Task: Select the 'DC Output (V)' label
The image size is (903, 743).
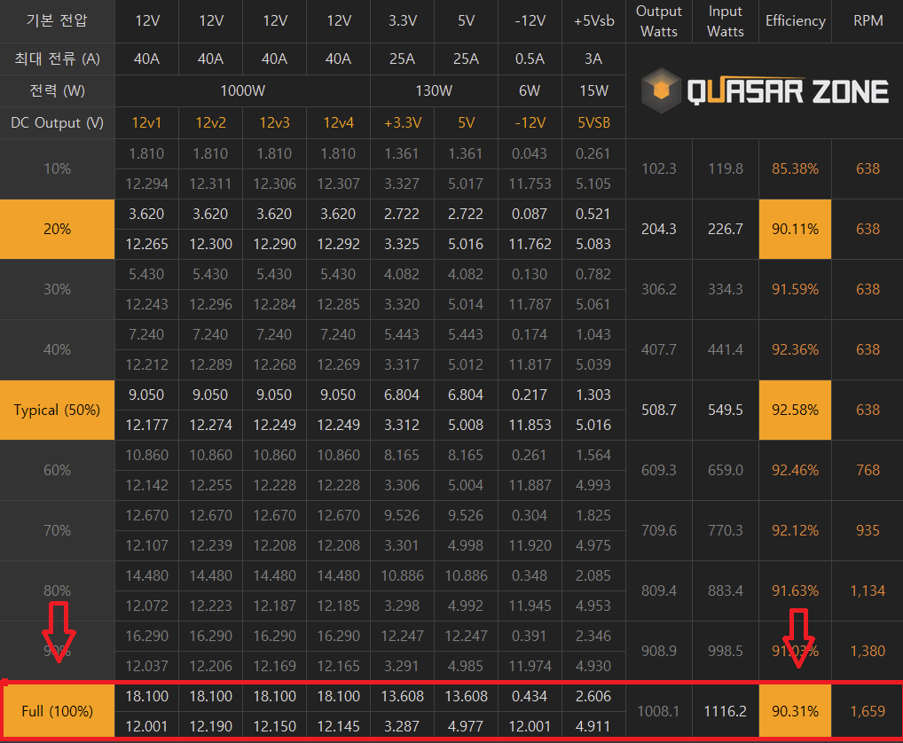Action: (57, 122)
